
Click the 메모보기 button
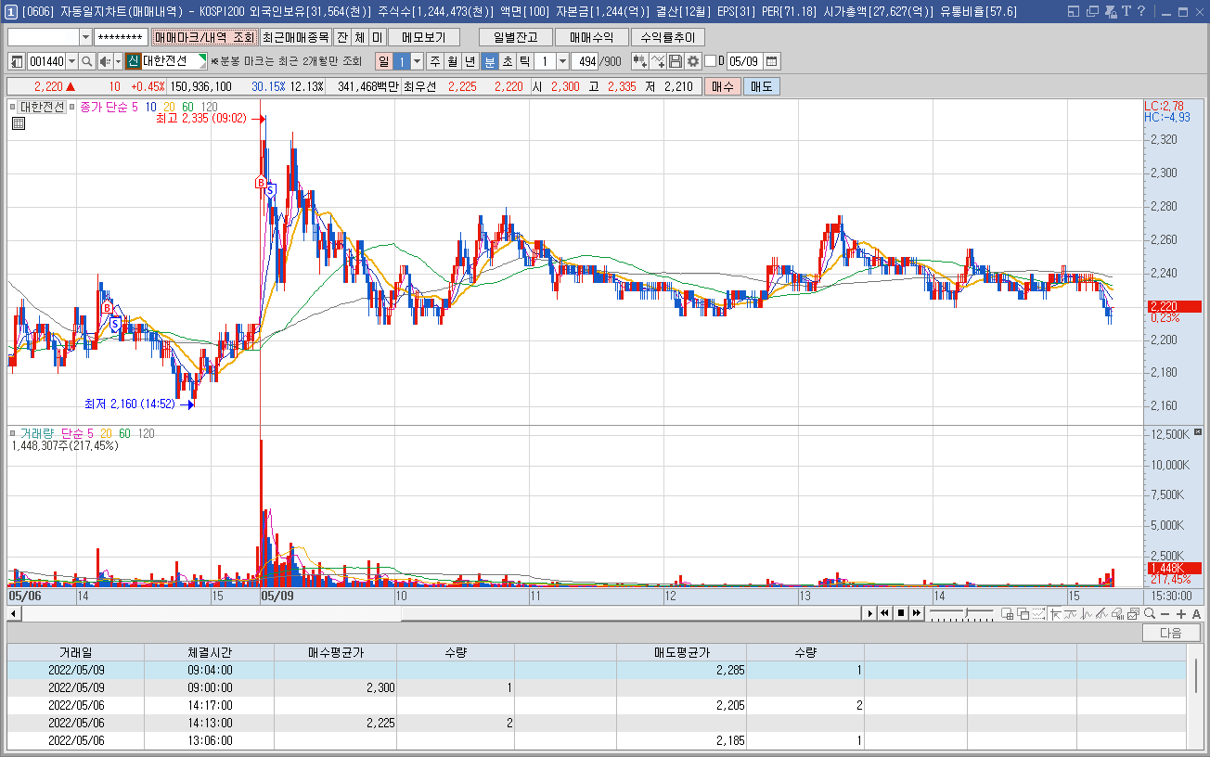424,37
